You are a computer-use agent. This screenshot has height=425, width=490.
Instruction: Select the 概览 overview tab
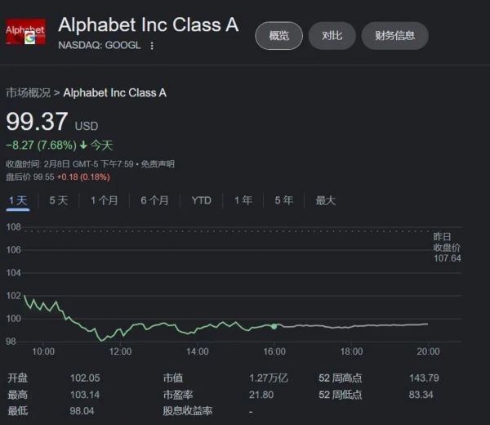click(x=278, y=35)
